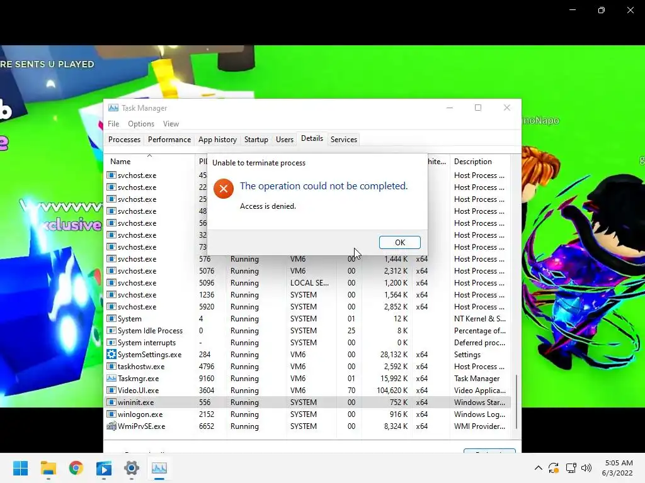
Task: Click the SystemSettings.exe gear icon
Action: click(111, 354)
